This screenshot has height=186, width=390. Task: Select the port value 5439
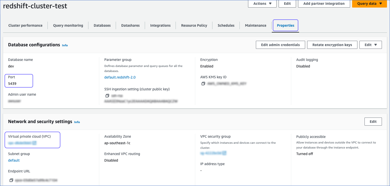coord(12,84)
